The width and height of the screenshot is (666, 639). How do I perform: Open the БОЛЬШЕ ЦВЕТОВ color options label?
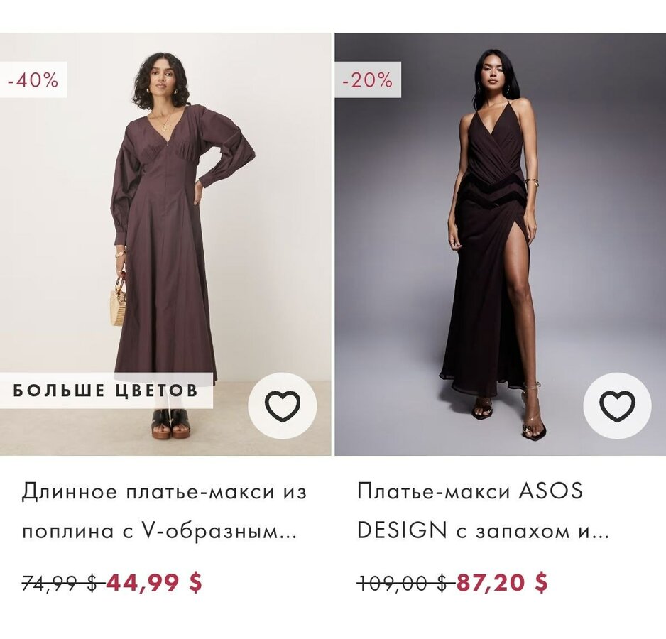point(106,390)
